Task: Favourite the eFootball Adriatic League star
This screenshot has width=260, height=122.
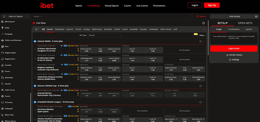Action: [x=200, y=102]
